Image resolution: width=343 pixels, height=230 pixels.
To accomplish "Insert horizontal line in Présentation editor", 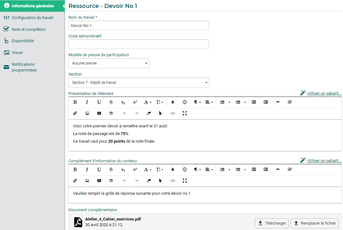I will 278,102.
